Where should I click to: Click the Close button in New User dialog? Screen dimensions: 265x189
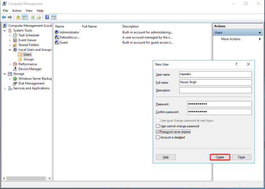click(x=242, y=157)
